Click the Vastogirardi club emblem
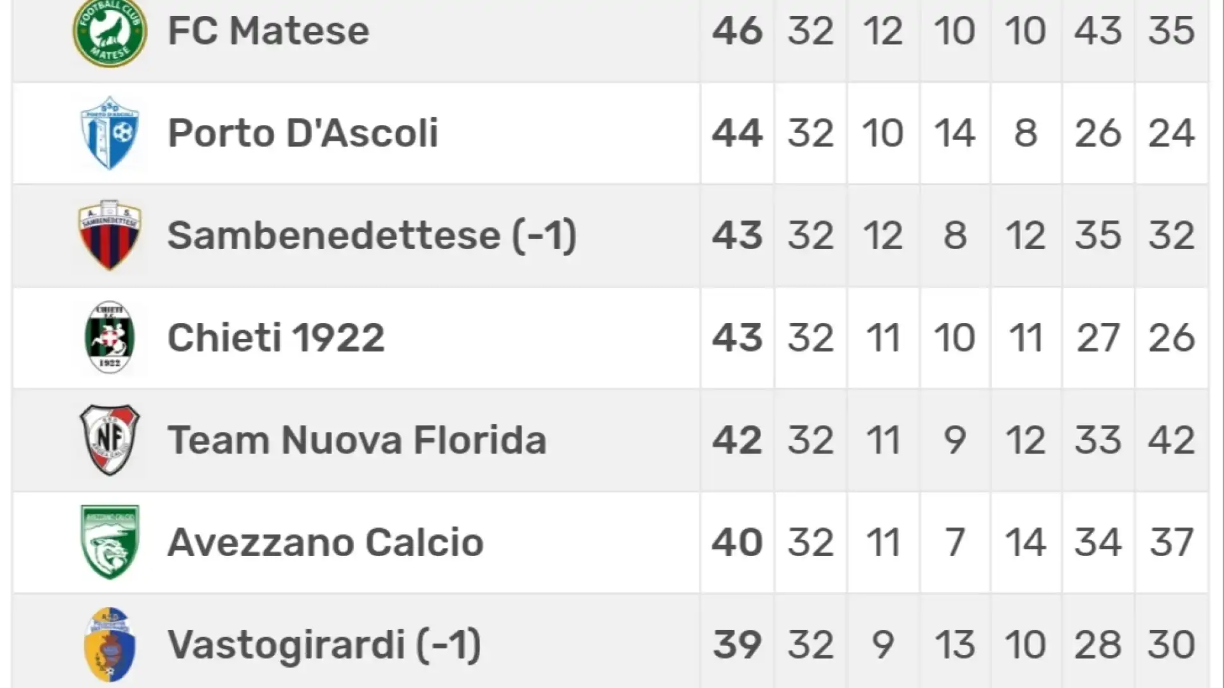The image size is (1224, 688). (110, 645)
